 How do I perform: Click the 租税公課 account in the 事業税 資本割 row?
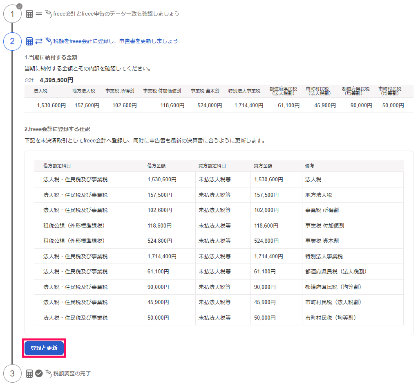point(74,241)
